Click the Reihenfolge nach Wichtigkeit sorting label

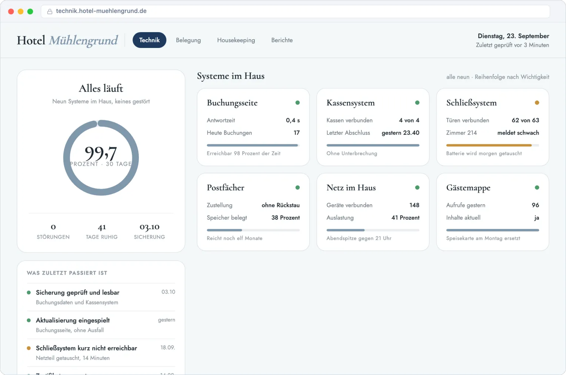(x=512, y=77)
